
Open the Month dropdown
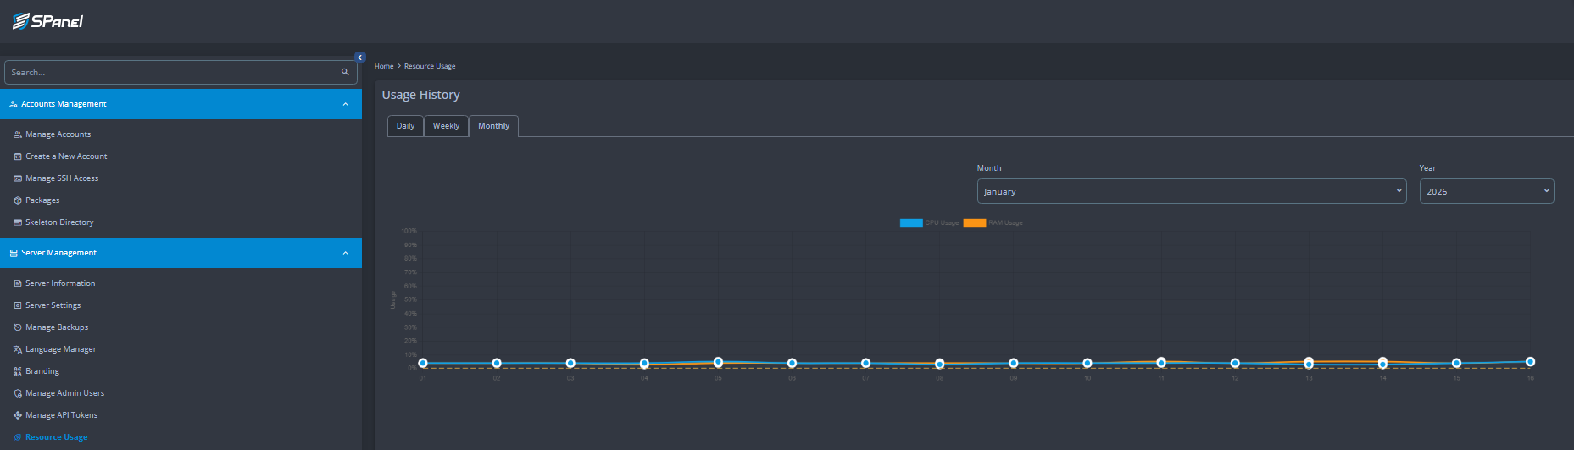pyautogui.click(x=1191, y=191)
